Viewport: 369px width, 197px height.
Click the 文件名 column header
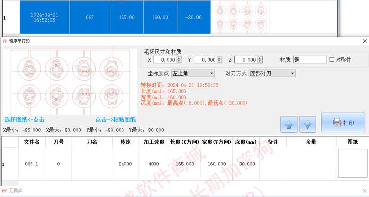pyautogui.click(x=32, y=142)
